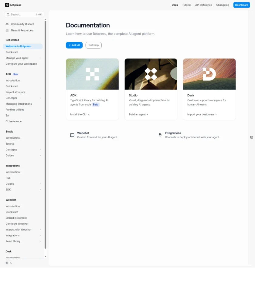The image size is (255, 283).
Task: Open the side panel icon at right edge
Action: coord(251,137)
